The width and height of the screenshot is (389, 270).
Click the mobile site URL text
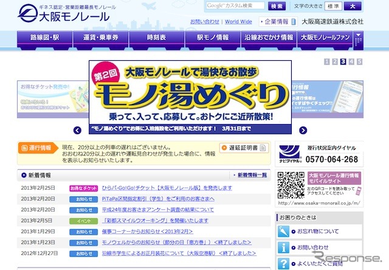[319, 203]
